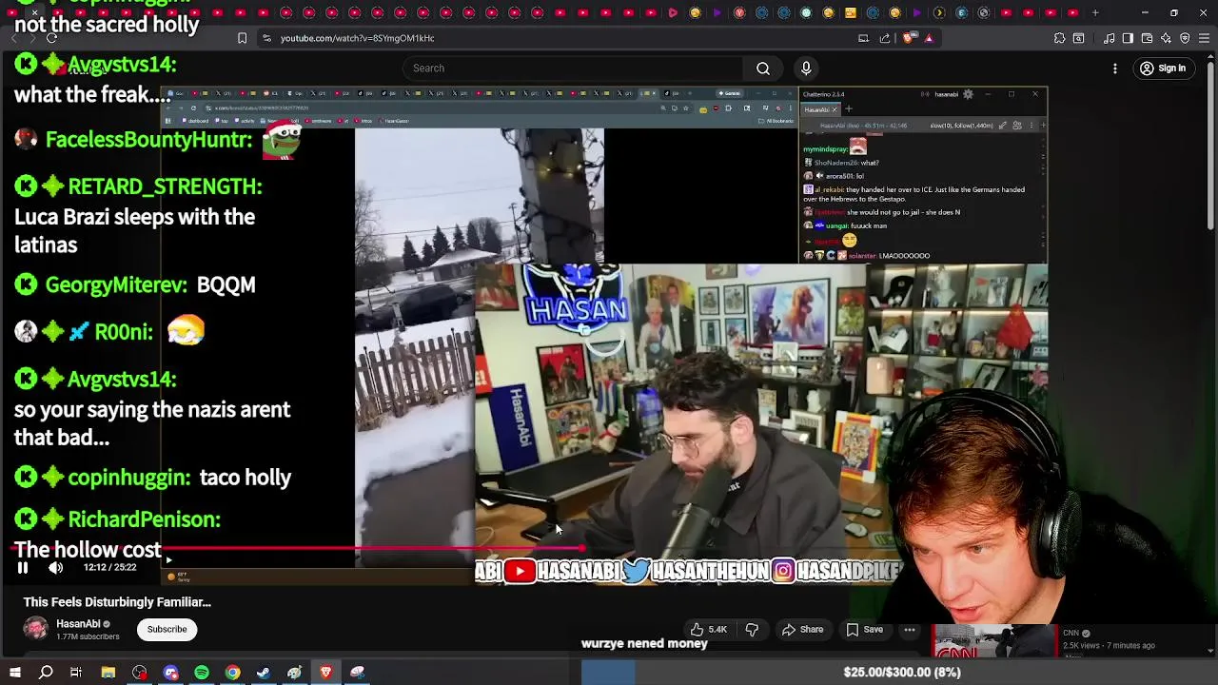Open the browser extensions puzzle icon
Screen dimensions: 1218x685
click(1059, 38)
